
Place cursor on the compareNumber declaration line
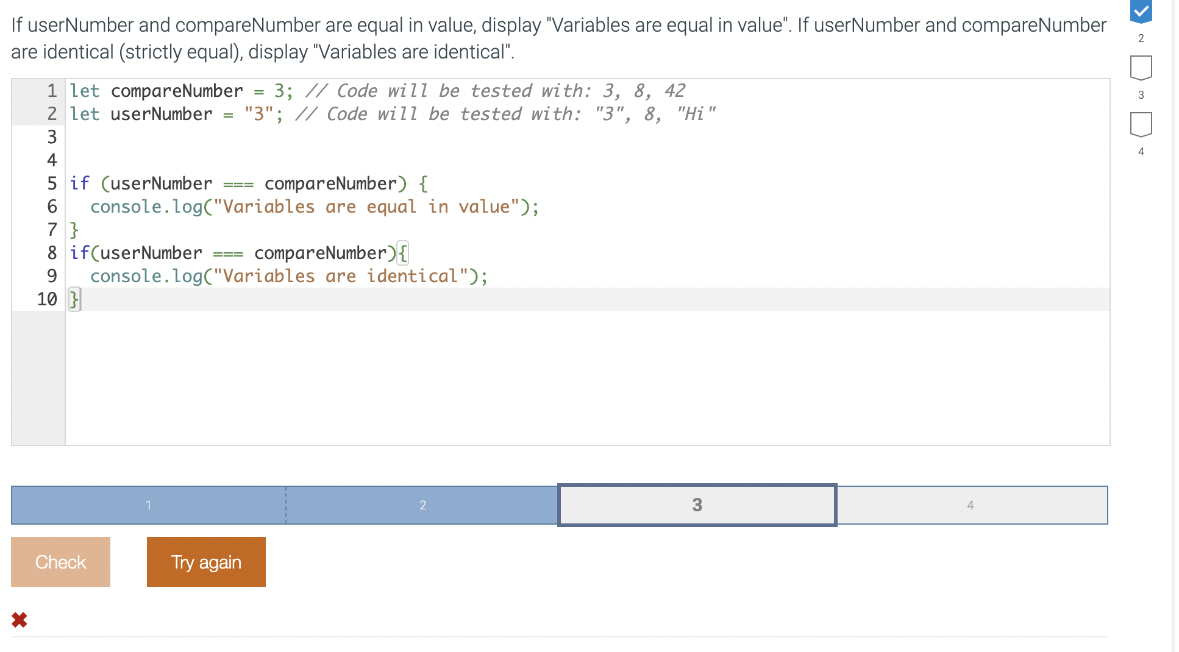(177, 90)
